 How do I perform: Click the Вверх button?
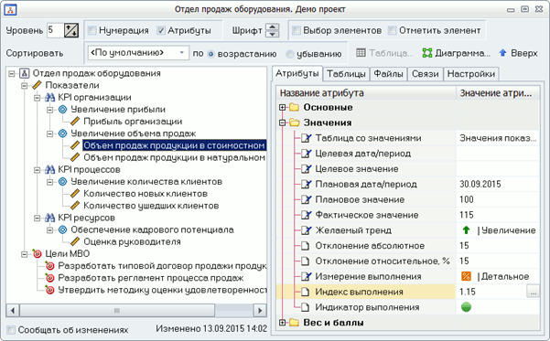[x=519, y=53]
